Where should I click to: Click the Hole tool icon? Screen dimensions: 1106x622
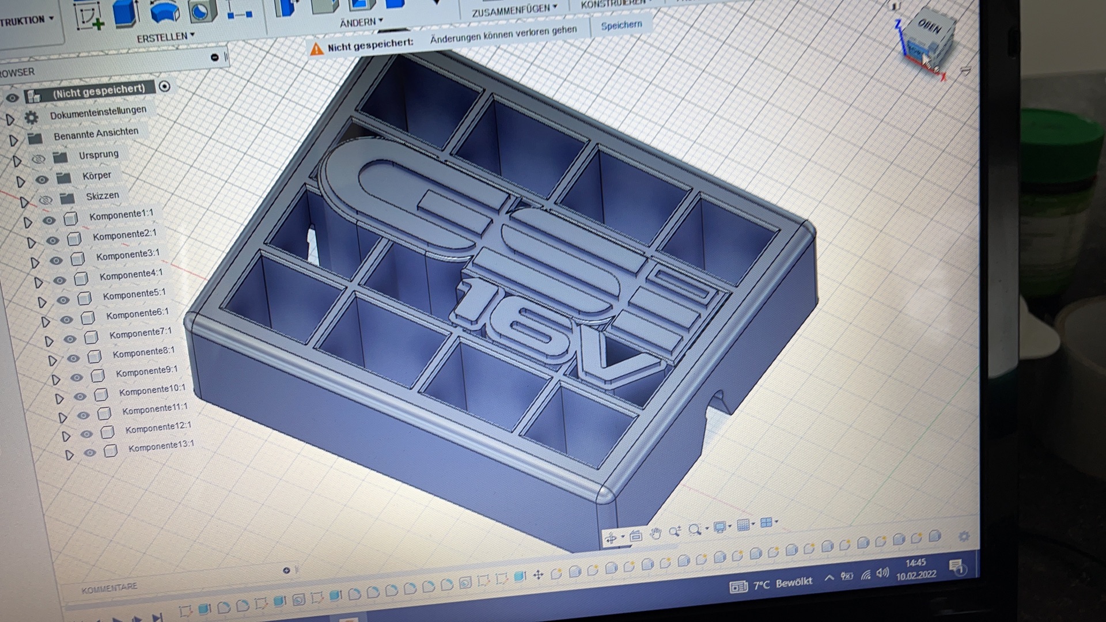(202, 10)
